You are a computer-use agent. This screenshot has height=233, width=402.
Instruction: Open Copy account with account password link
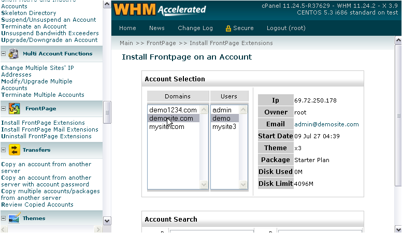[x=46, y=181]
